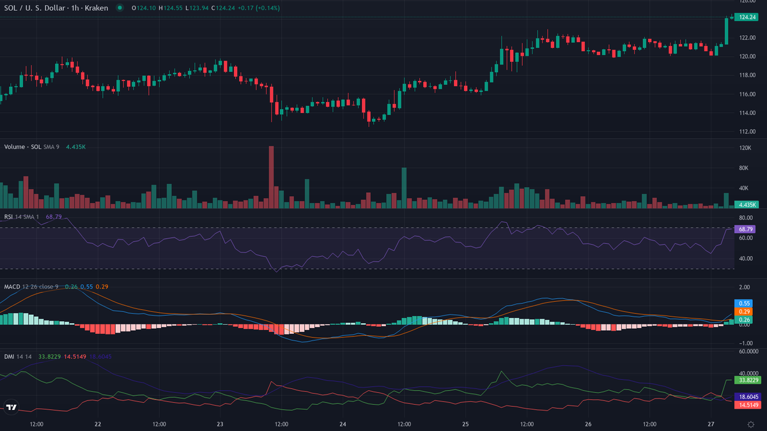This screenshot has width=767, height=431.
Task: Click the green 33.8229 scale label
Action: tap(747, 379)
